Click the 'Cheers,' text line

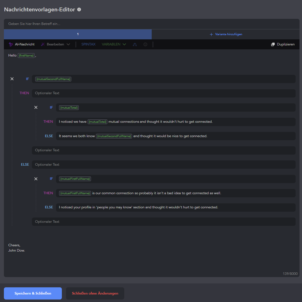pyautogui.click(x=14, y=245)
